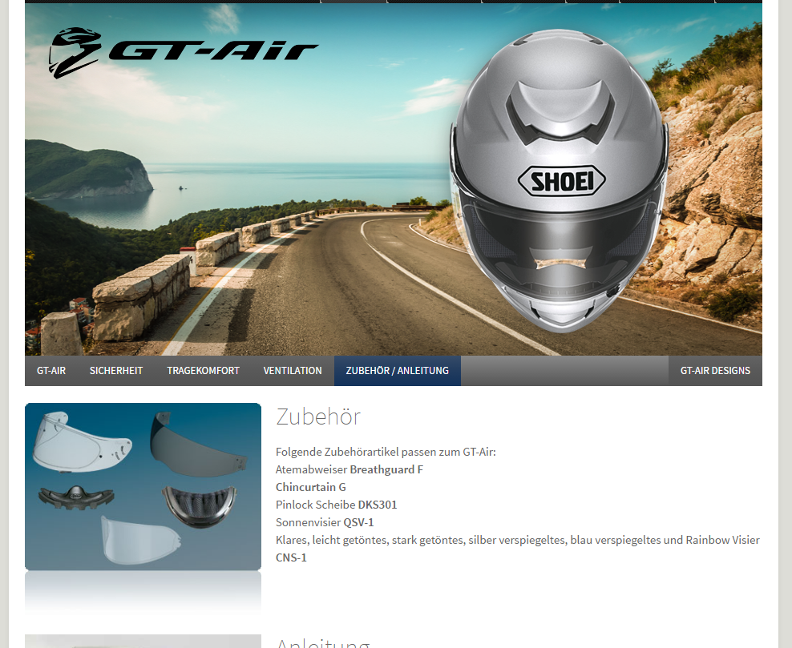Image resolution: width=792 pixels, height=648 pixels.
Task: Click the Pinlock lens in accessories image
Action: click(x=139, y=538)
